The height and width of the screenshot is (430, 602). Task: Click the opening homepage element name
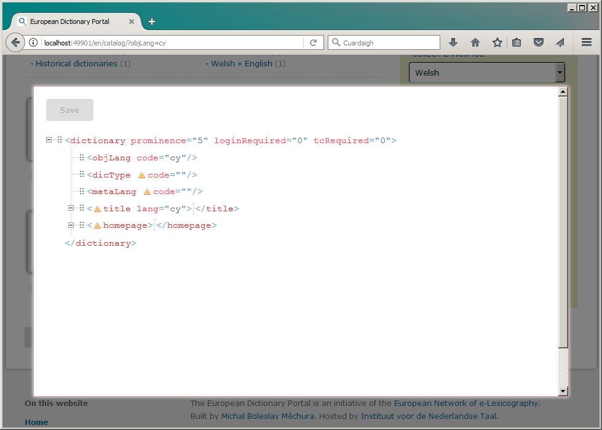coord(125,225)
